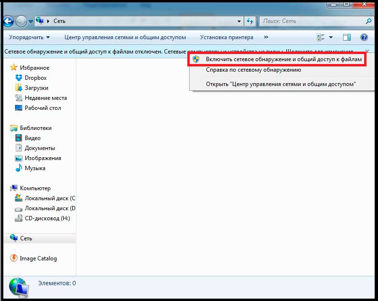Open Dropbox folder in Favorites
Image resolution: width=378 pixels, height=301 pixels.
(x=35, y=78)
